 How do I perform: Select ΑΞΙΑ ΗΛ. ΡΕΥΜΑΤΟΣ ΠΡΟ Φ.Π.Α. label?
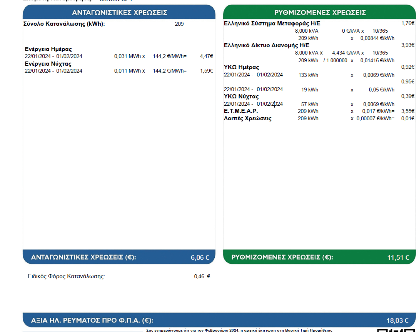tap(92, 320)
